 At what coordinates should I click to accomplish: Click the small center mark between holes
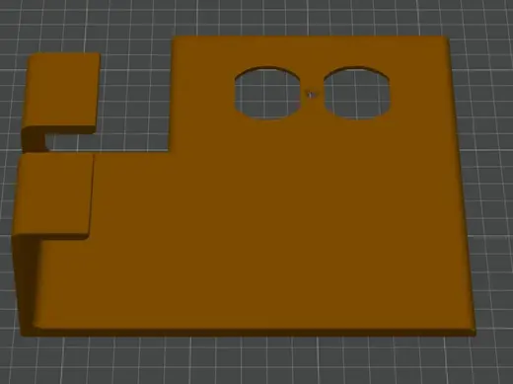tap(311, 95)
